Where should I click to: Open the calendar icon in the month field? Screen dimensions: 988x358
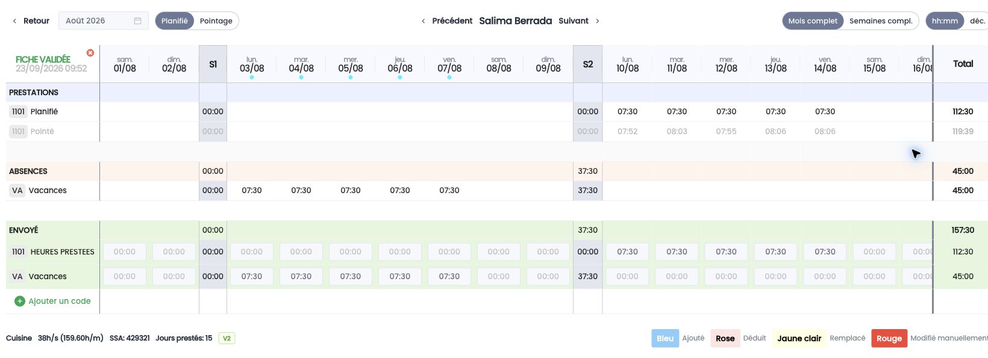[x=137, y=20]
